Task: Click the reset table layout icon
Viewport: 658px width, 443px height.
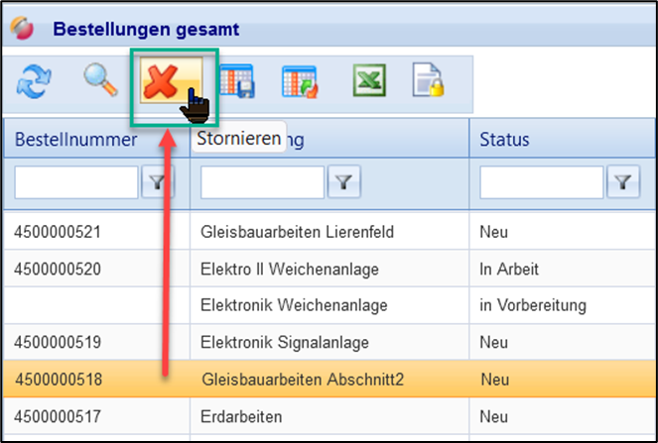Action: (x=299, y=82)
